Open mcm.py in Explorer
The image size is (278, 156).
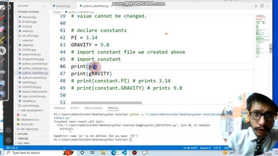pos(27,26)
